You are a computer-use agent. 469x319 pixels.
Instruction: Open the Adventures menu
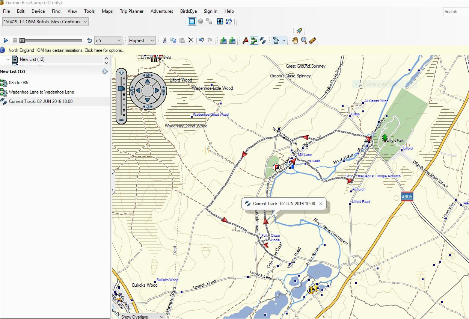click(x=162, y=11)
